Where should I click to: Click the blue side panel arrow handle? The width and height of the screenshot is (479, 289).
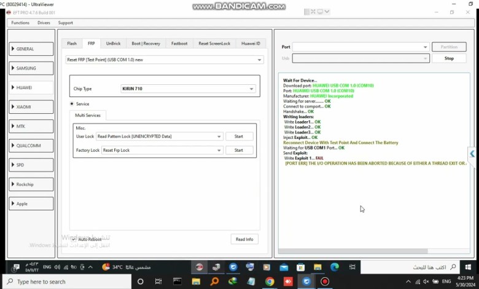click(472, 154)
